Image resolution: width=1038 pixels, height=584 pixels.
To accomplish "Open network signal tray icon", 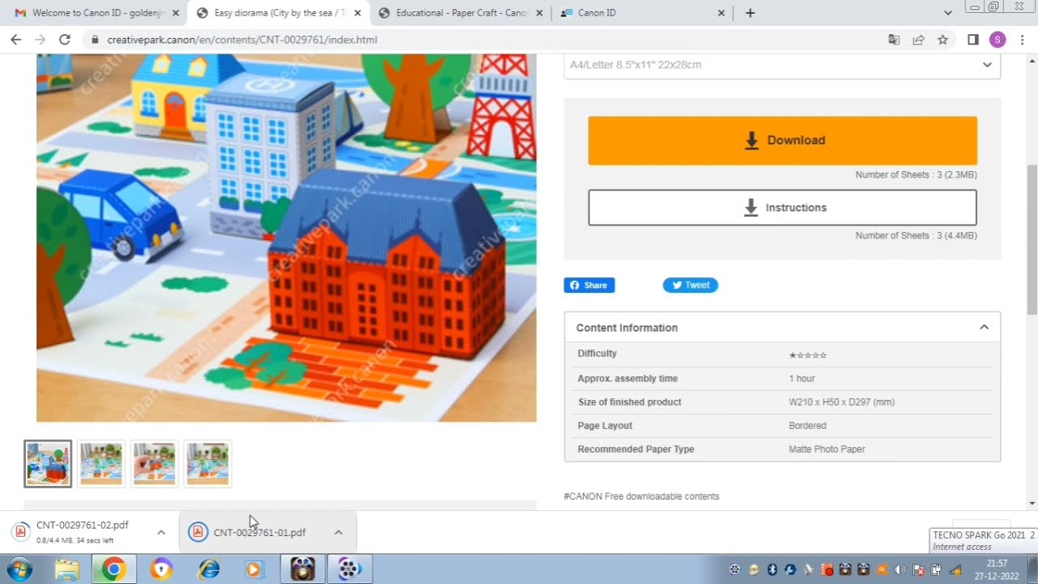I will [955, 569].
